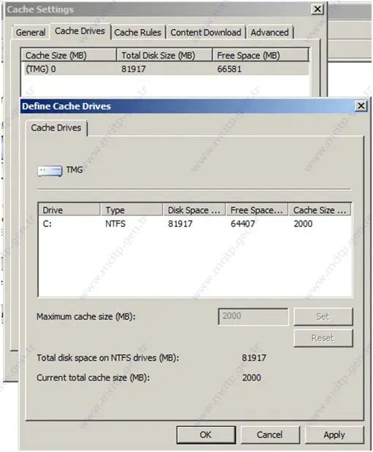
Task: Open the Content Download tab
Action: click(x=206, y=32)
